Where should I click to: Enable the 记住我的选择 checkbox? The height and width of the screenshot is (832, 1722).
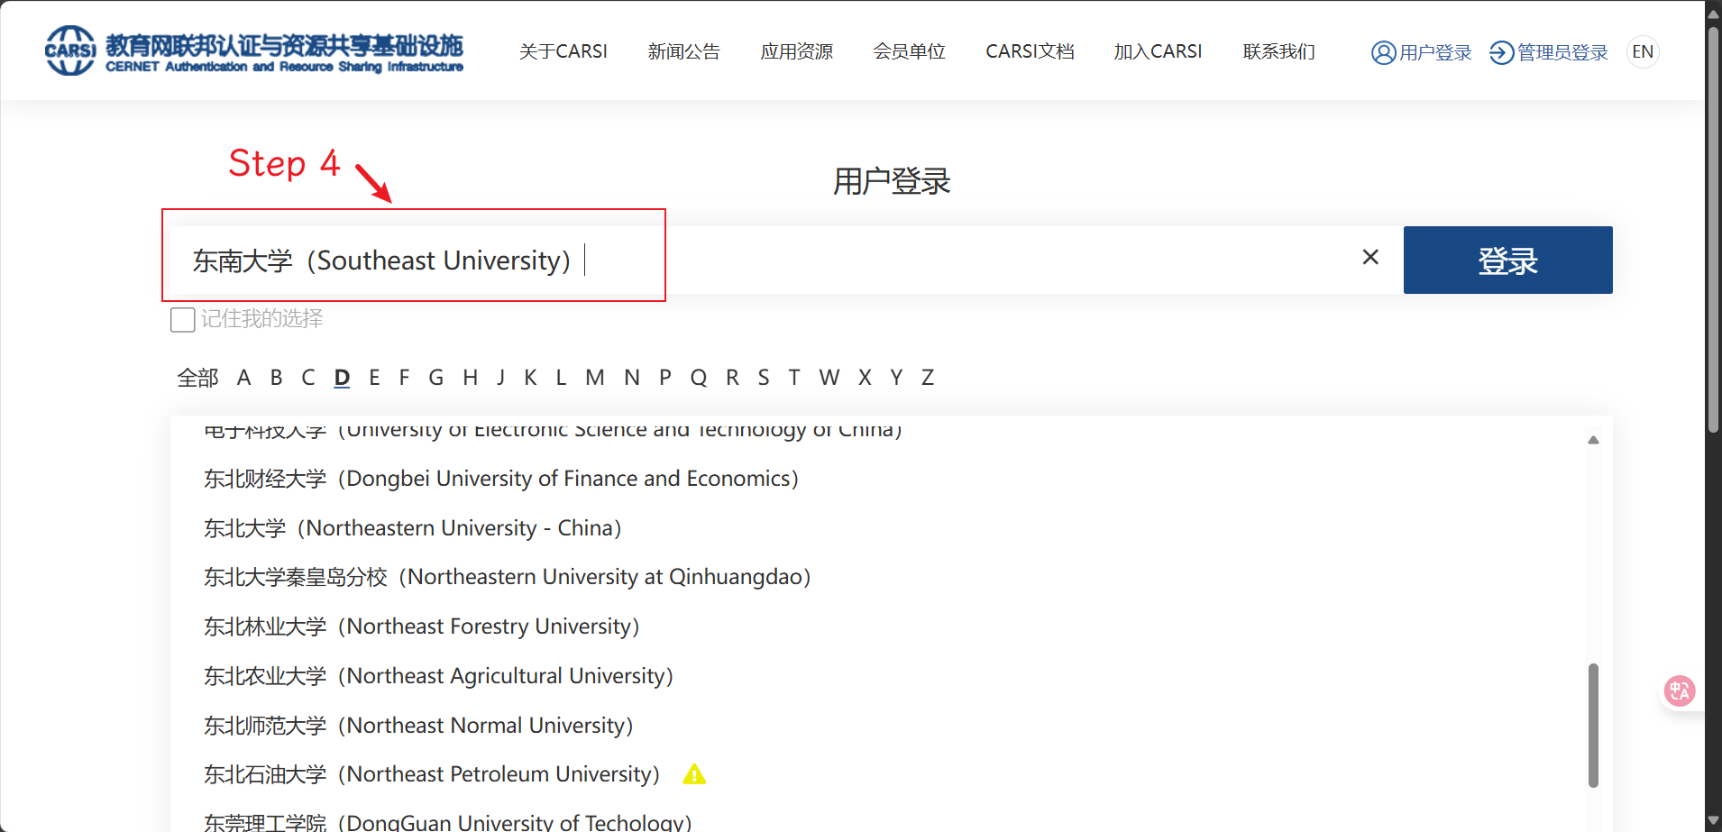pyautogui.click(x=183, y=320)
